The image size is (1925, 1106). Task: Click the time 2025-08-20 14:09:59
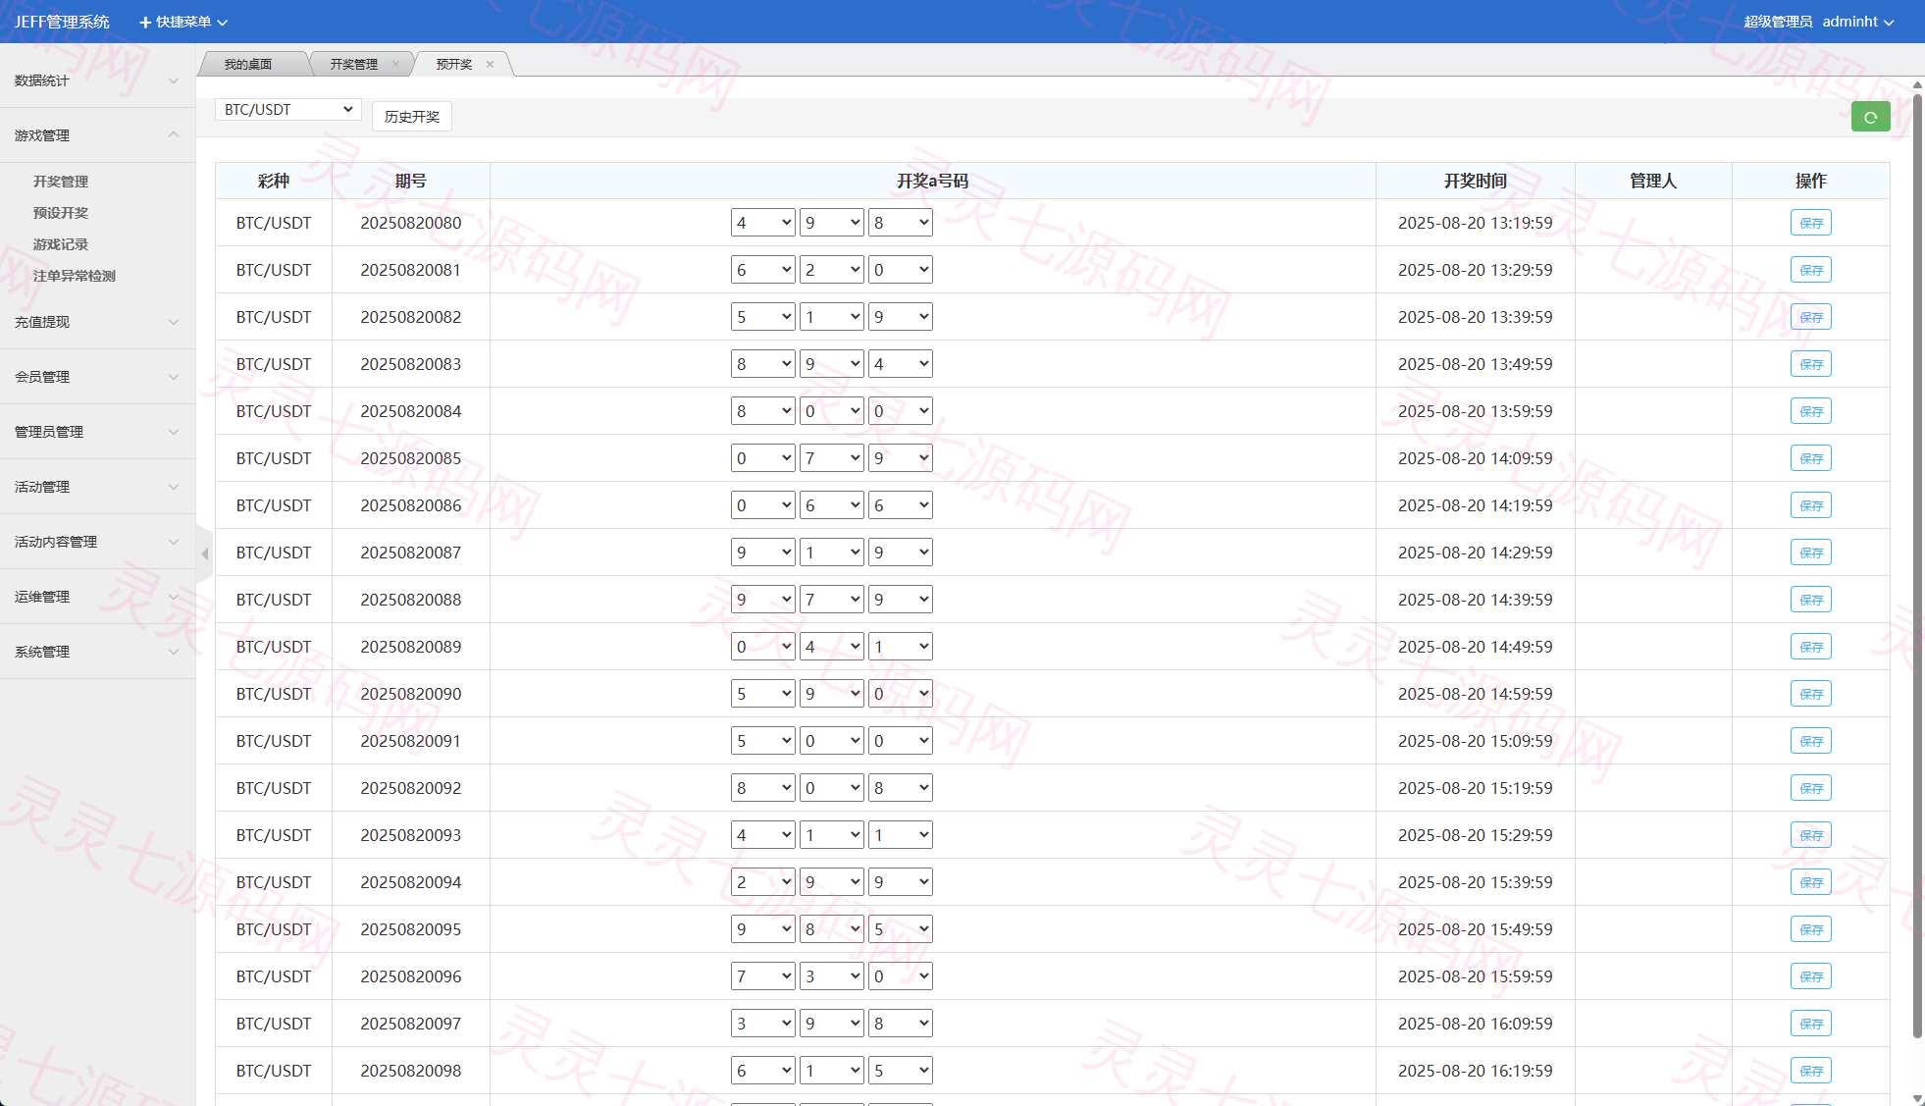(1475, 458)
